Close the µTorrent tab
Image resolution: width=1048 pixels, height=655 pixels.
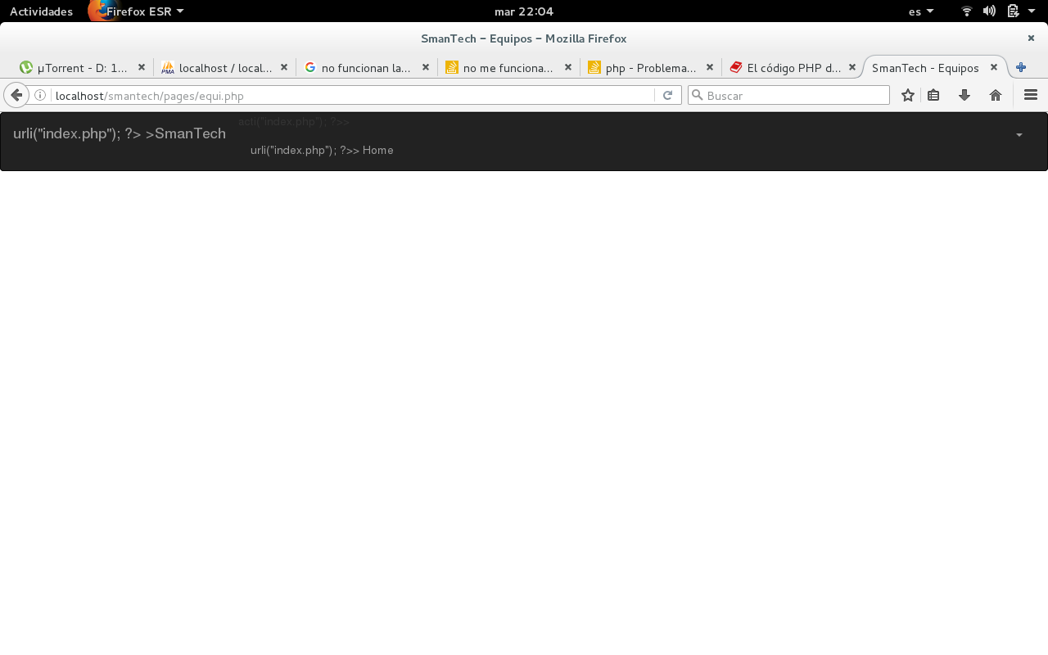tap(142, 67)
